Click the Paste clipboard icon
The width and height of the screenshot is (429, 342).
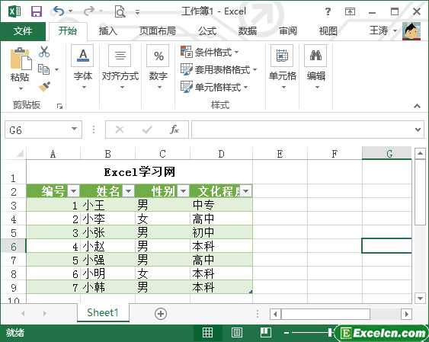(x=21, y=59)
